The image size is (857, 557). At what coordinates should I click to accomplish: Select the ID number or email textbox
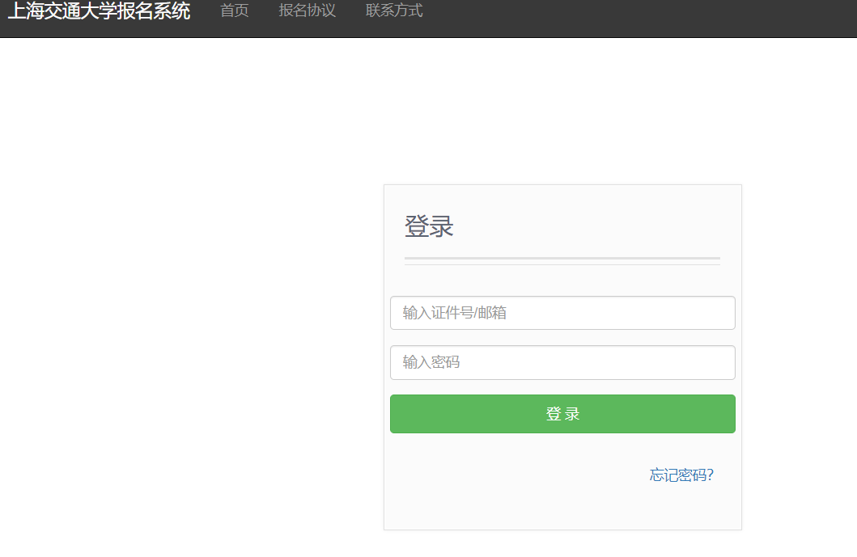coord(562,313)
